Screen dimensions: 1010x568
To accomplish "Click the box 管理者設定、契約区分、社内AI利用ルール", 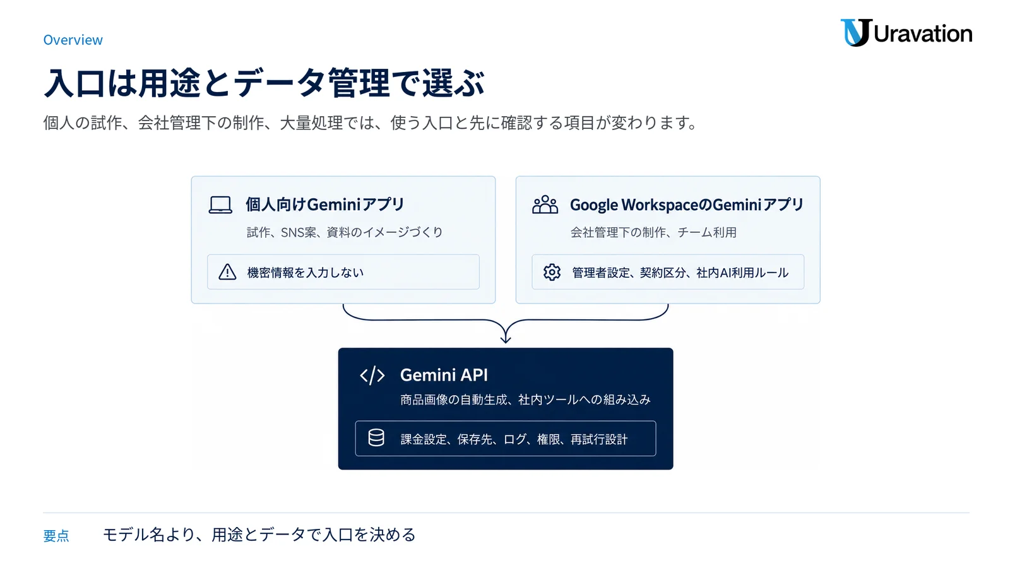I will click(x=668, y=272).
